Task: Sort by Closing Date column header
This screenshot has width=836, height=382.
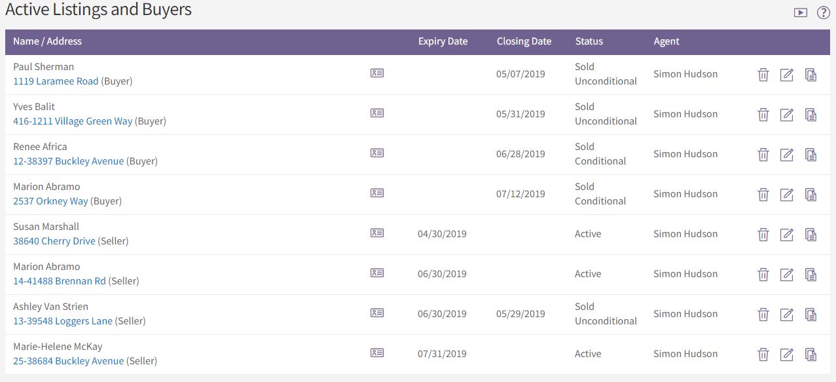Action: 524,41
